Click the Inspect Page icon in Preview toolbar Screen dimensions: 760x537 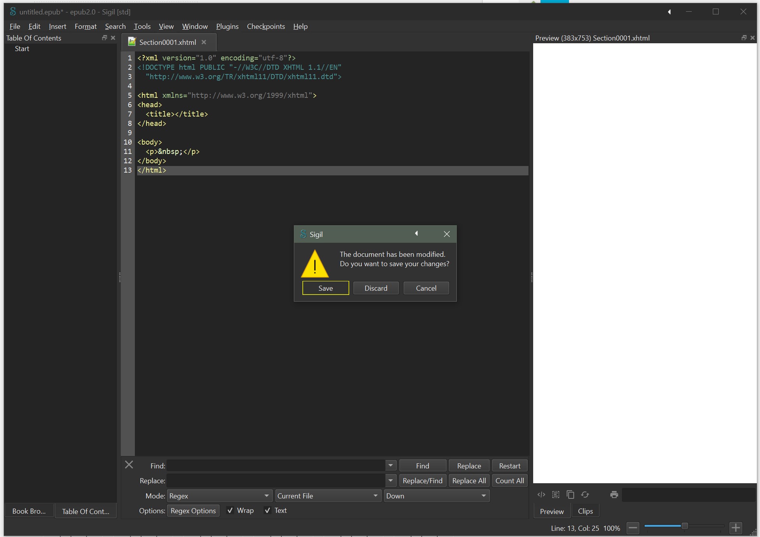click(541, 495)
